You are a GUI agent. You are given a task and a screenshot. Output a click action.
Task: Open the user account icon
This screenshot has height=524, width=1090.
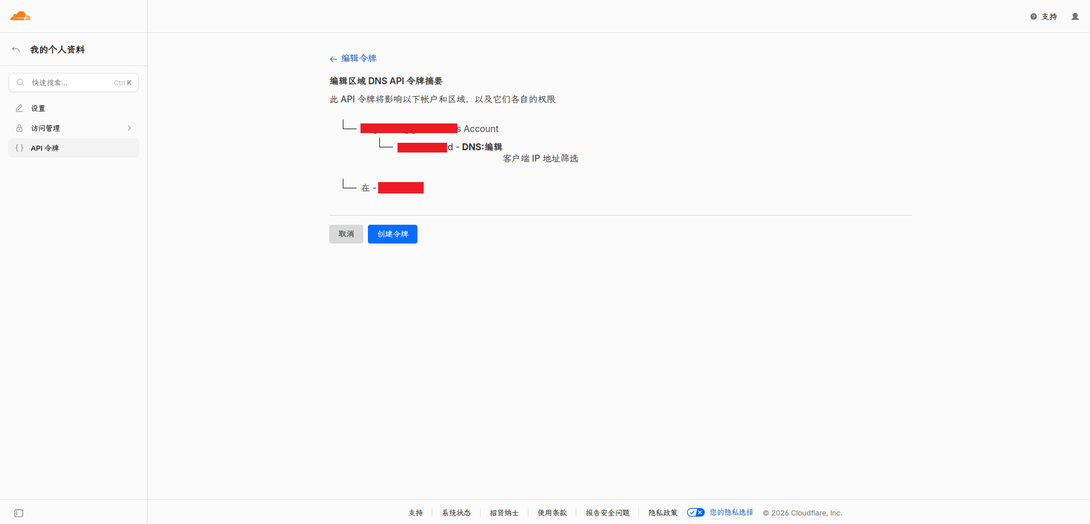coord(1075,16)
